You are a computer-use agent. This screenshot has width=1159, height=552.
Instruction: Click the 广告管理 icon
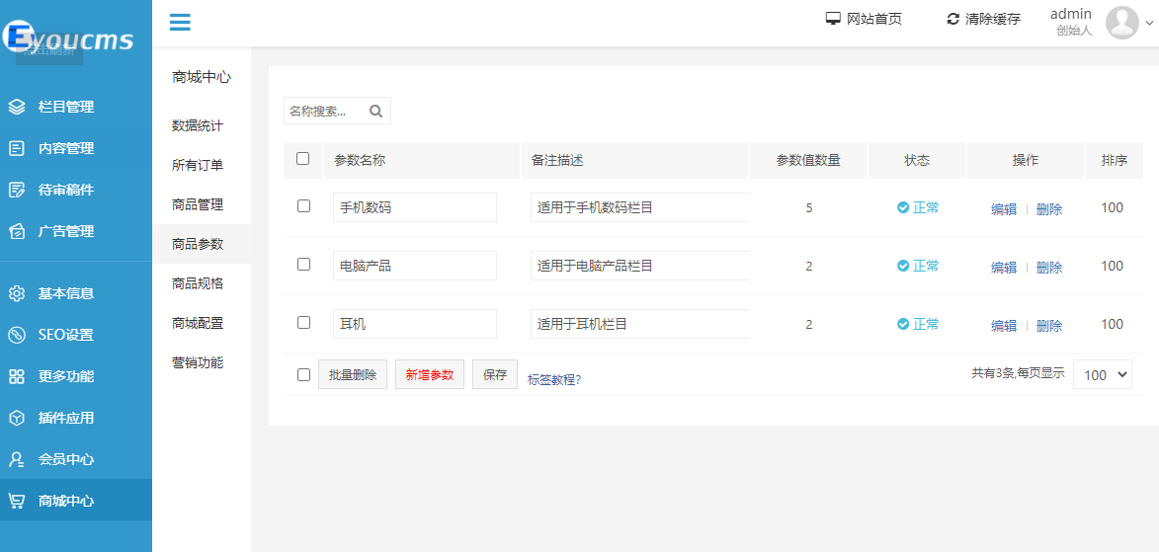click(17, 231)
